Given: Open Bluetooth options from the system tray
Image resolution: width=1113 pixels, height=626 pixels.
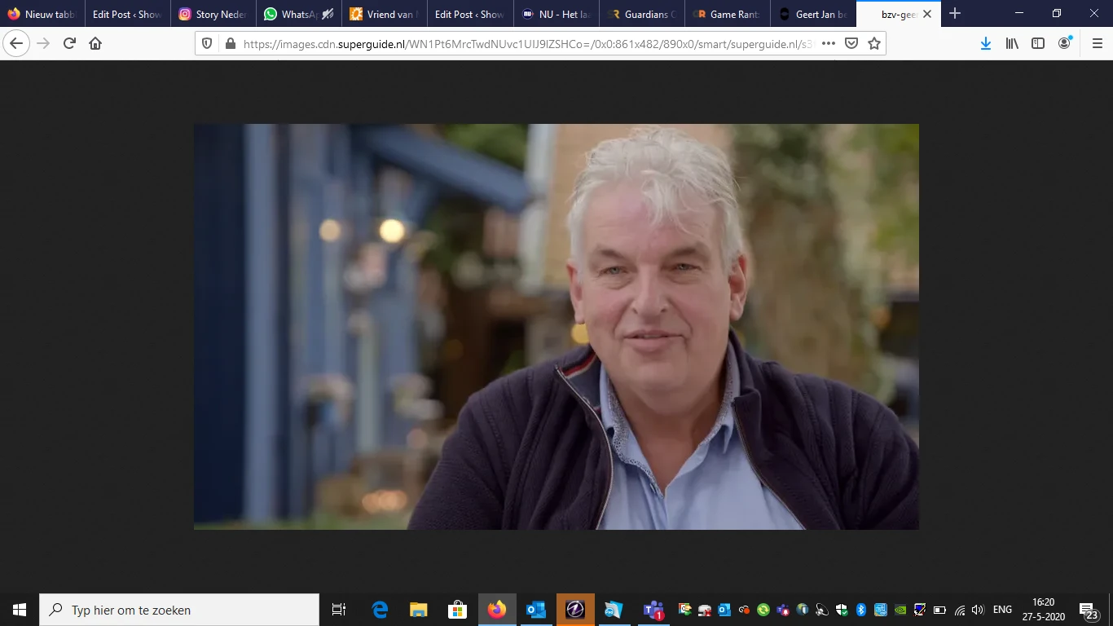Looking at the screenshot, I should tap(860, 609).
